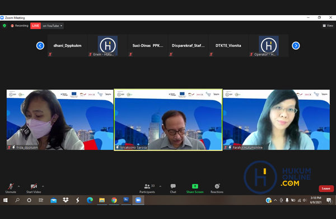336x219 pixels.
Task: Open network status in the system tray
Action: coord(299,200)
